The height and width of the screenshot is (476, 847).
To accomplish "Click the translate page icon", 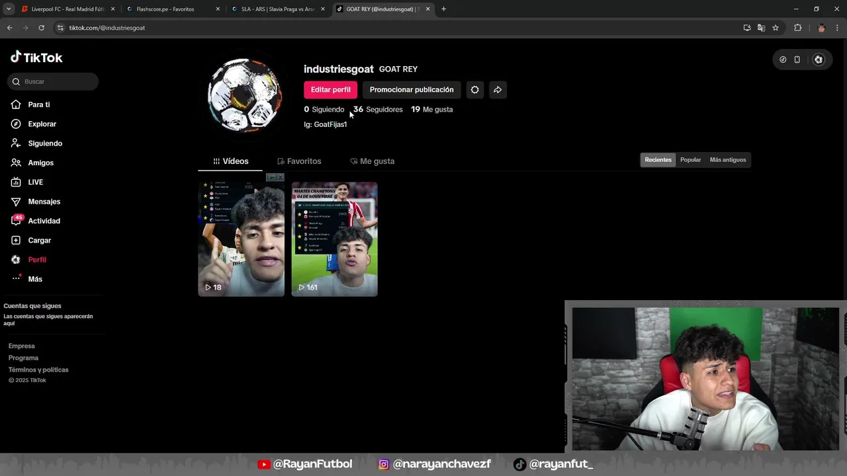I will click(761, 28).
